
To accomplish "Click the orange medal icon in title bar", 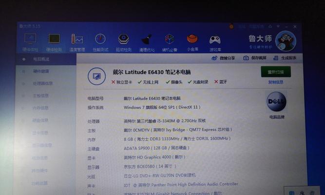I will (x=231, y=26).
